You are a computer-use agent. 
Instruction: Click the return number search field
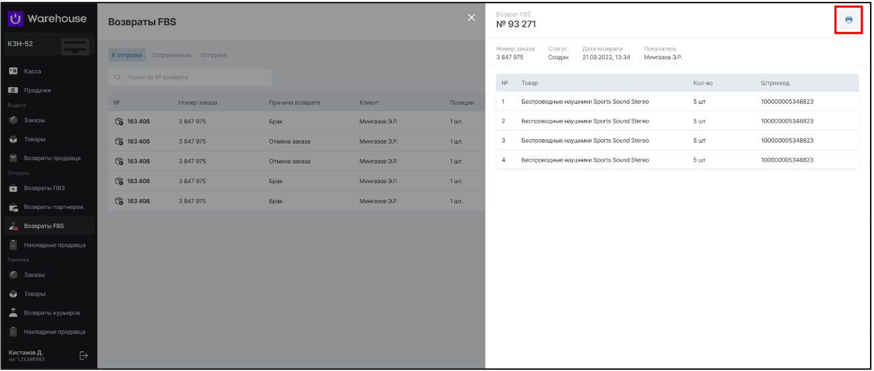190,77
